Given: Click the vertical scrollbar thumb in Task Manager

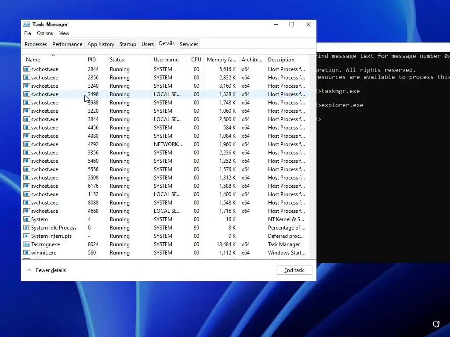Looking at the screenshot, I should coord(313,222).
